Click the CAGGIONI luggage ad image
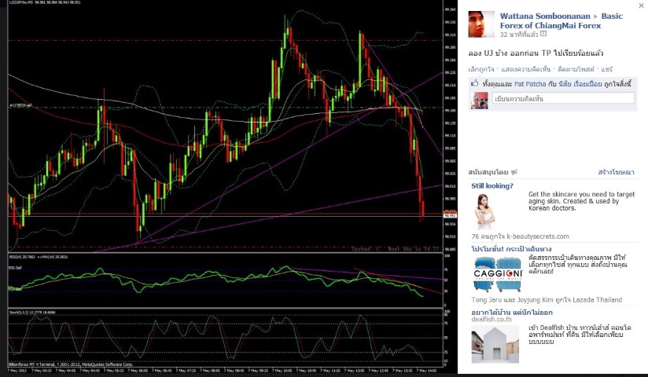Viewport: 648px width, 377px height. [499, 274]
